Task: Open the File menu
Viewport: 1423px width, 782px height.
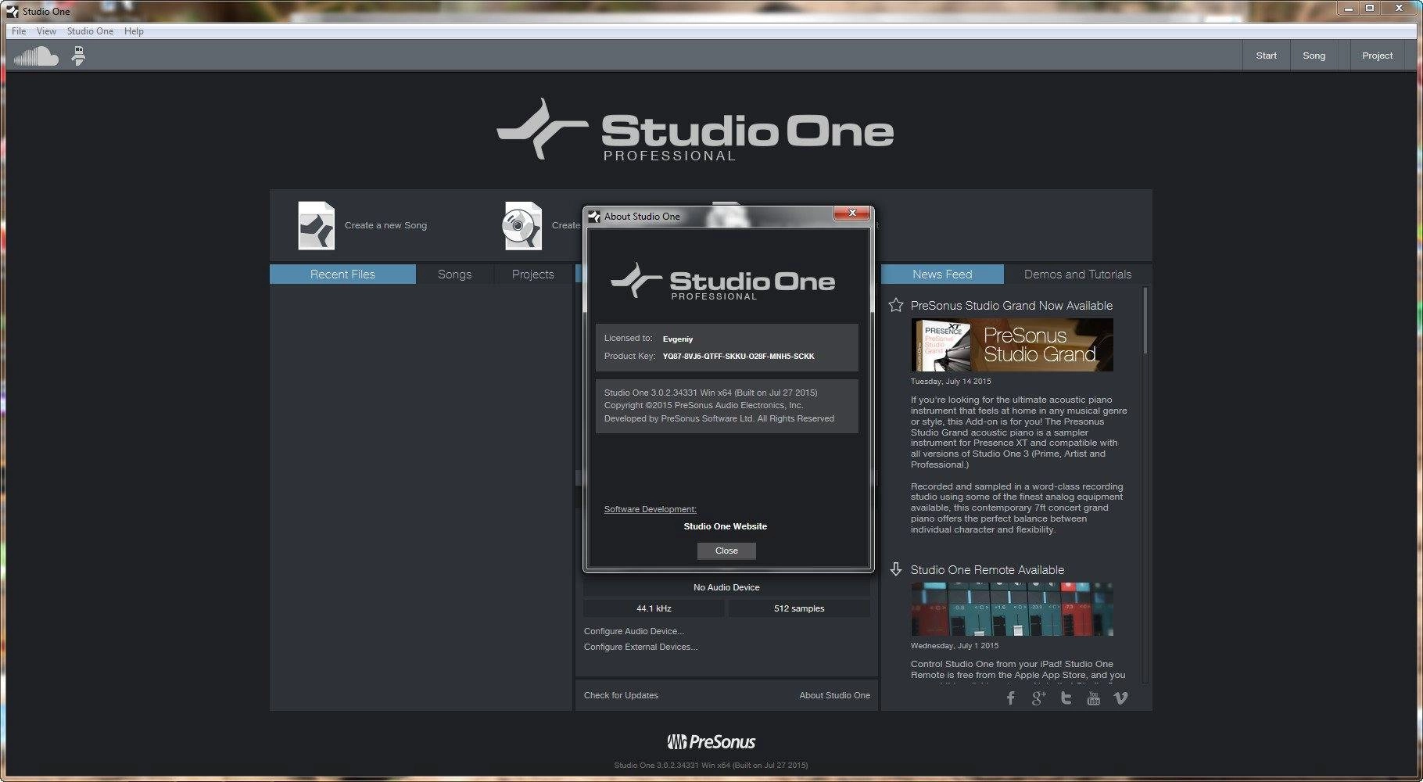Action: coord(19,31)
